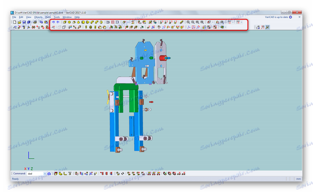Click the VariCAD is up to date info icon
313x192 pixels.
click(x=291, y=17)
